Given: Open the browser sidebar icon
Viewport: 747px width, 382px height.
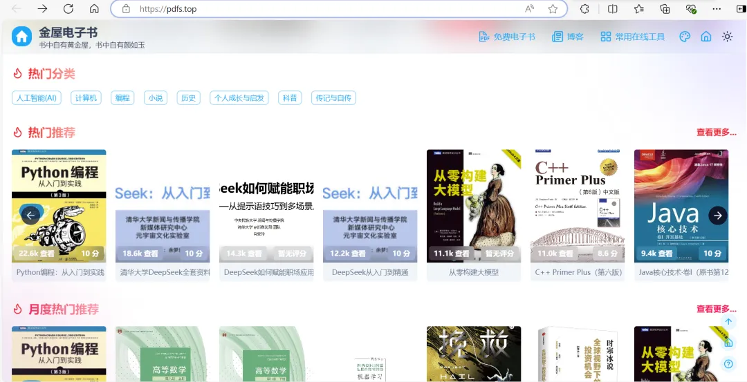Looking at the screenshot, I should coord(741,8).
